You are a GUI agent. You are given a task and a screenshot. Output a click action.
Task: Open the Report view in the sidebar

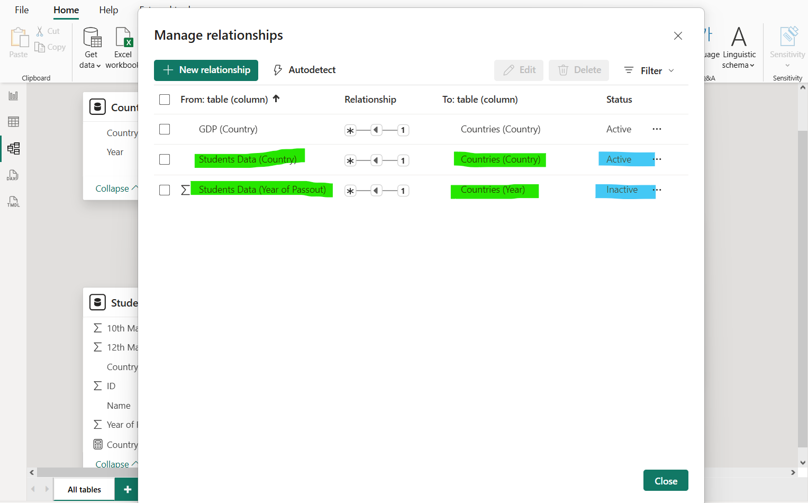(13, 95)
